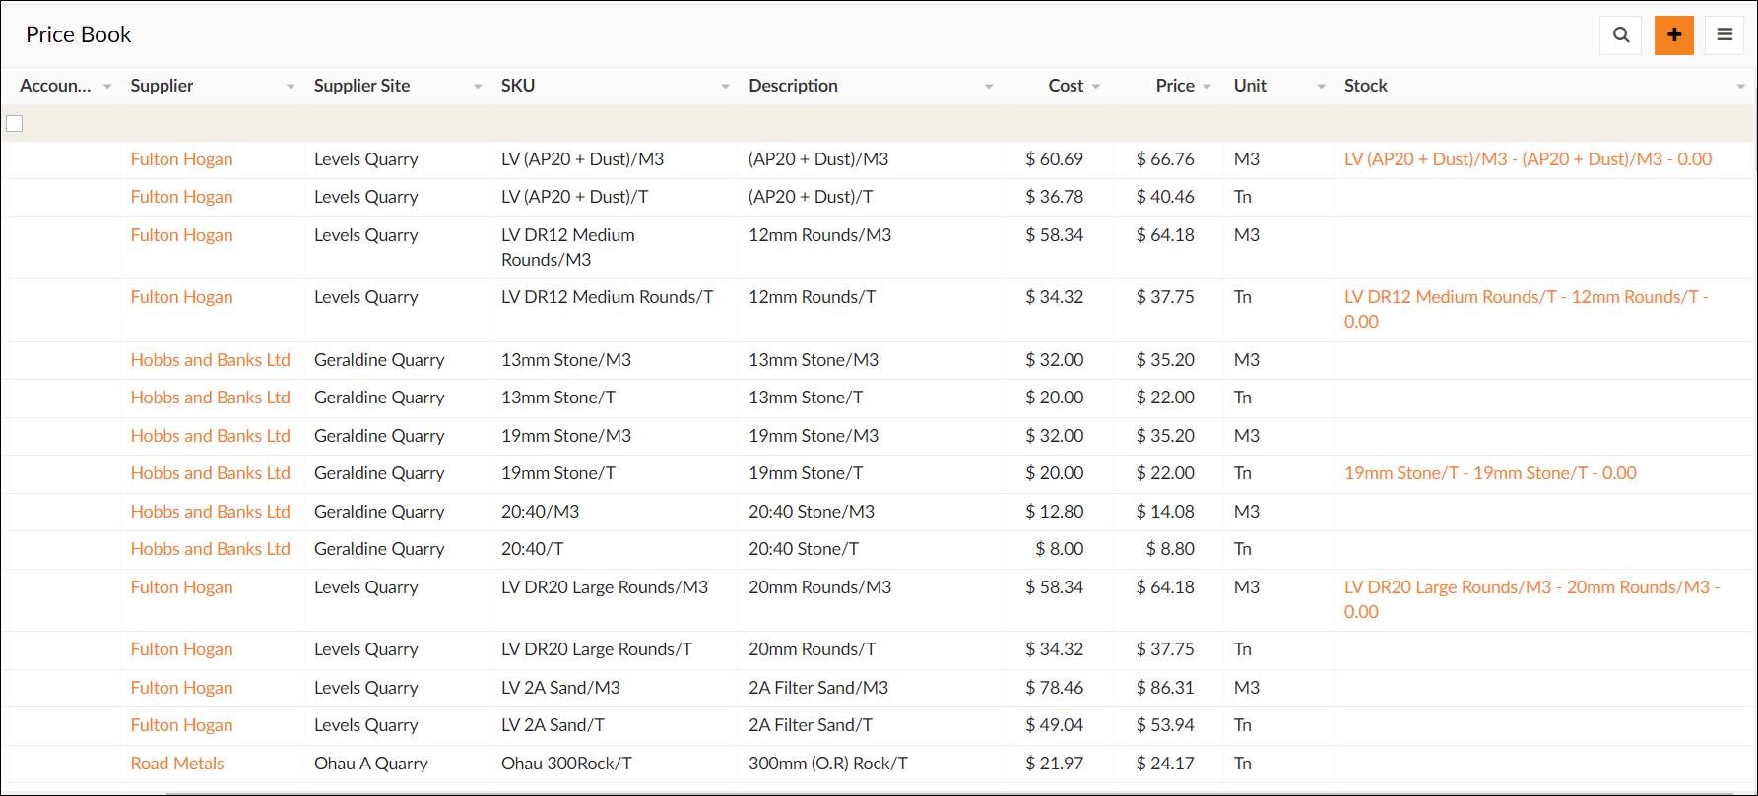Open stock link 19mm Stone/T - 0.00
Image resolution: width=1758 pixels, height=796 pixels.
pos(1490,473)
